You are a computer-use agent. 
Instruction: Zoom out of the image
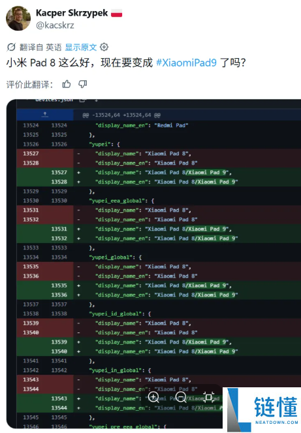181,398
